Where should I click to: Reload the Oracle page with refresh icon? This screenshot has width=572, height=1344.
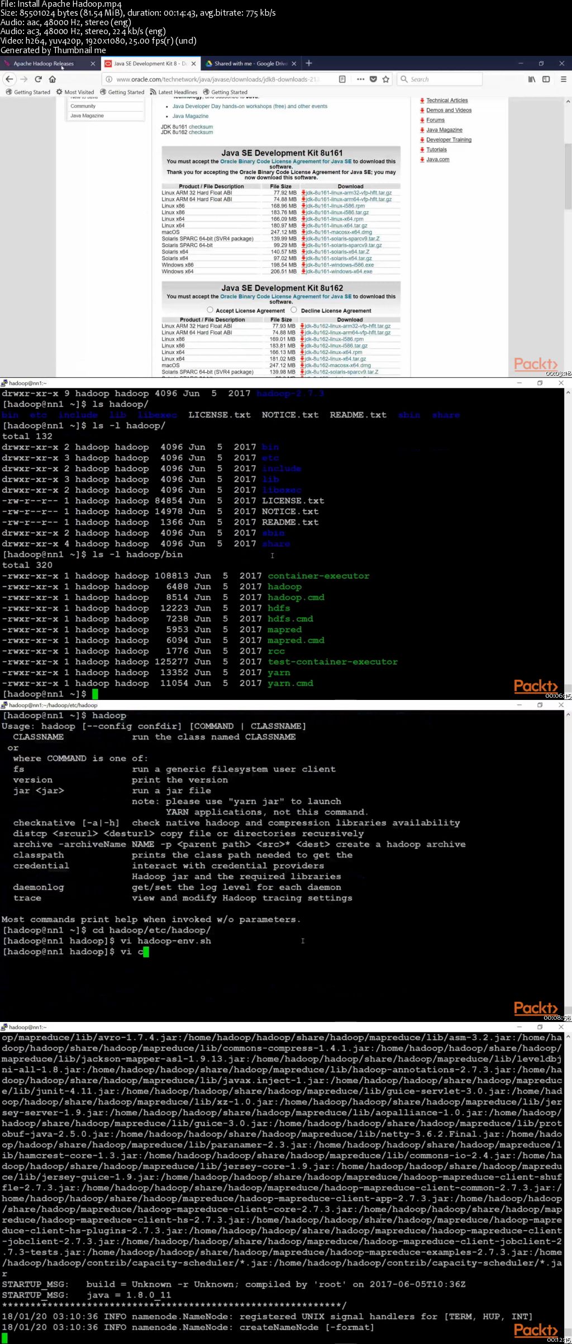[39, 79]
